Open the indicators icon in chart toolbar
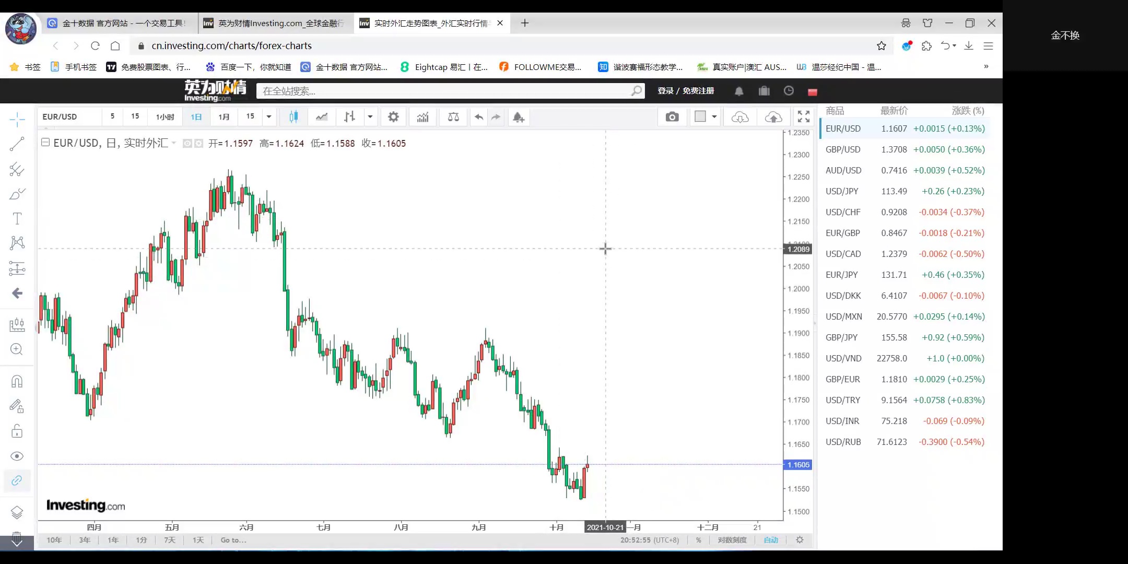 (422, 117)
